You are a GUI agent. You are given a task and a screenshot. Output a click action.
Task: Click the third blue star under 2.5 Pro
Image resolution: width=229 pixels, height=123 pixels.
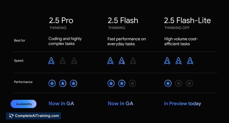tap(73, 83)
